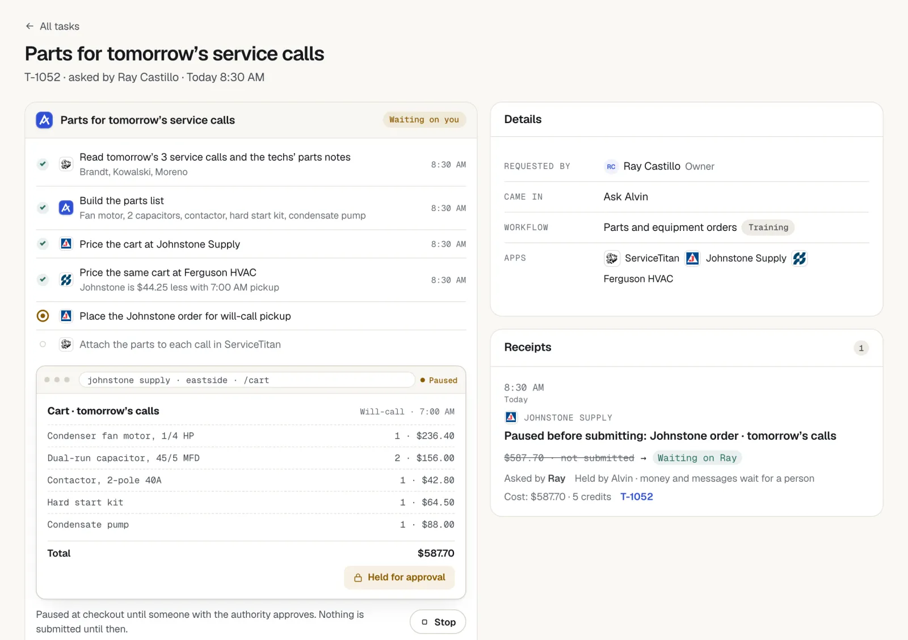Click the active marker on Place the Johnstone order
908x640 pixels.
(x=43, y=316)
